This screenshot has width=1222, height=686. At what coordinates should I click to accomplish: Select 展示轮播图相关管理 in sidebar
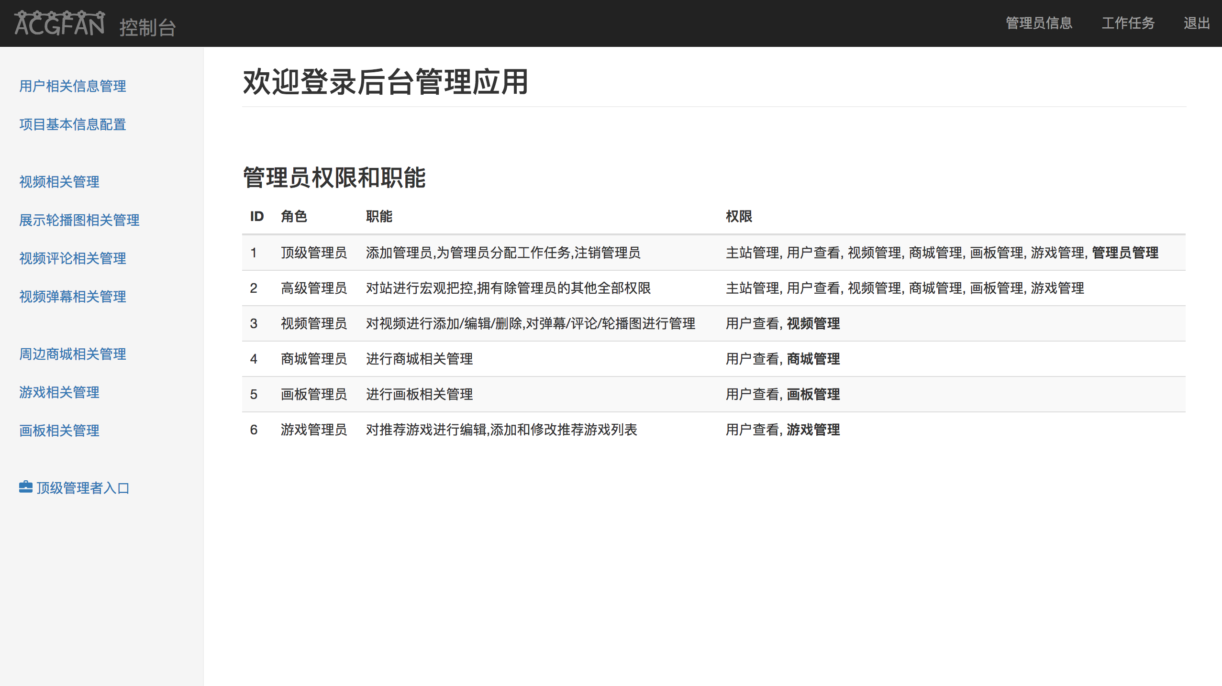(x=79, y=220)
